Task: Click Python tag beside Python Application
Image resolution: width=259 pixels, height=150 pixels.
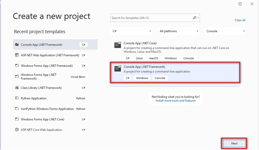Action: click(81, 98)
